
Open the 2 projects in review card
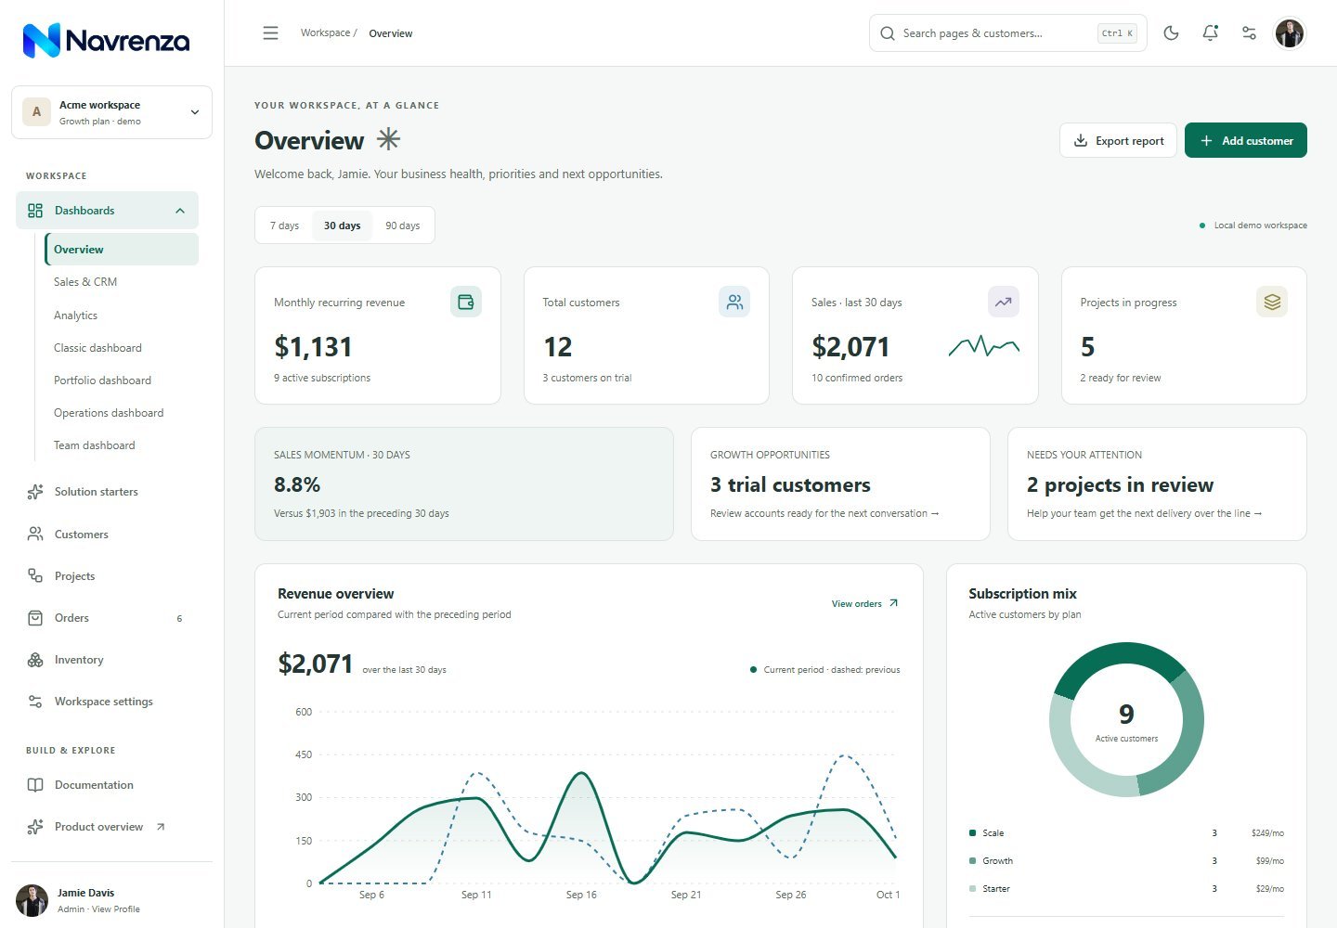(1157, 483)
